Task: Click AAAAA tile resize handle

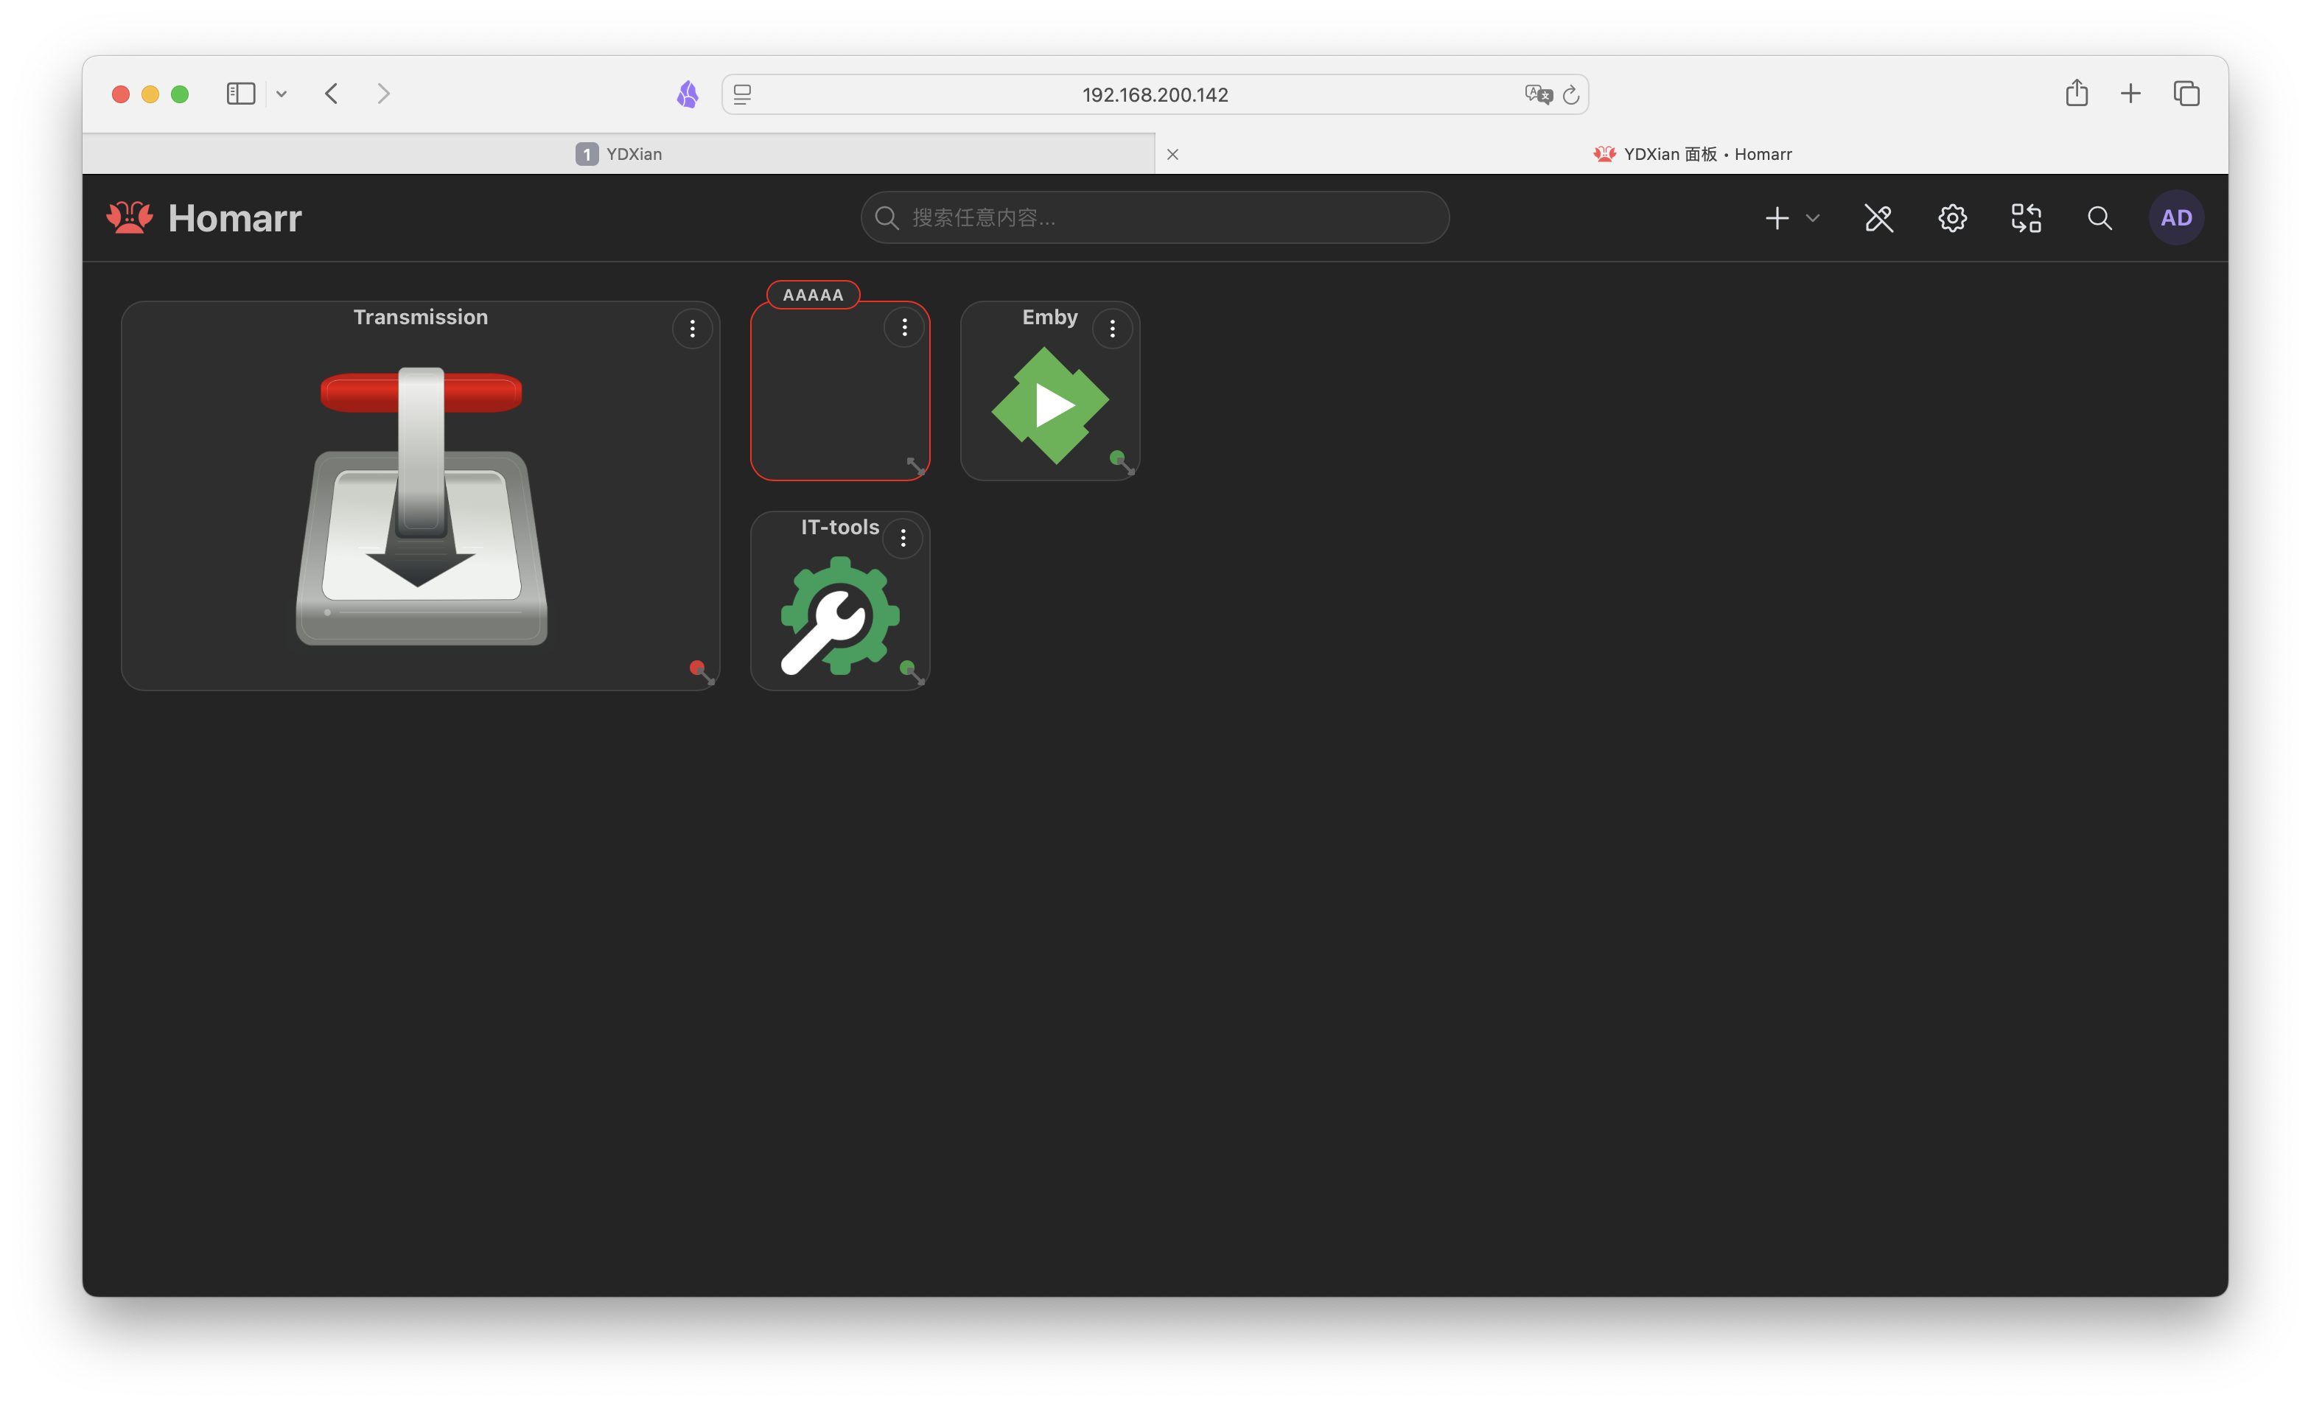Action: pos(917,467)
